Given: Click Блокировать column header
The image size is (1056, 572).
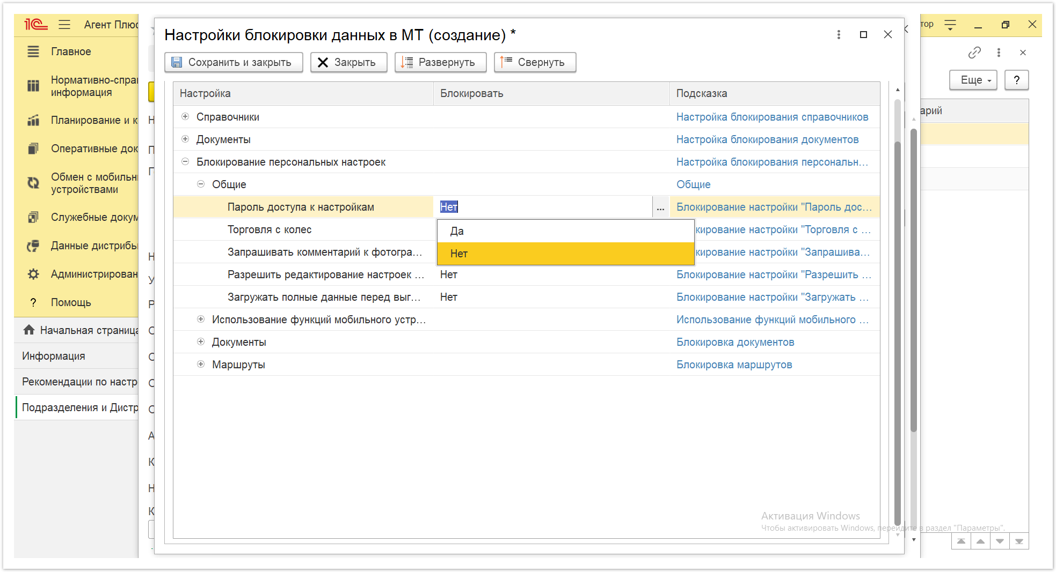Looking at the screenshot, I should [x=551, y=93].
